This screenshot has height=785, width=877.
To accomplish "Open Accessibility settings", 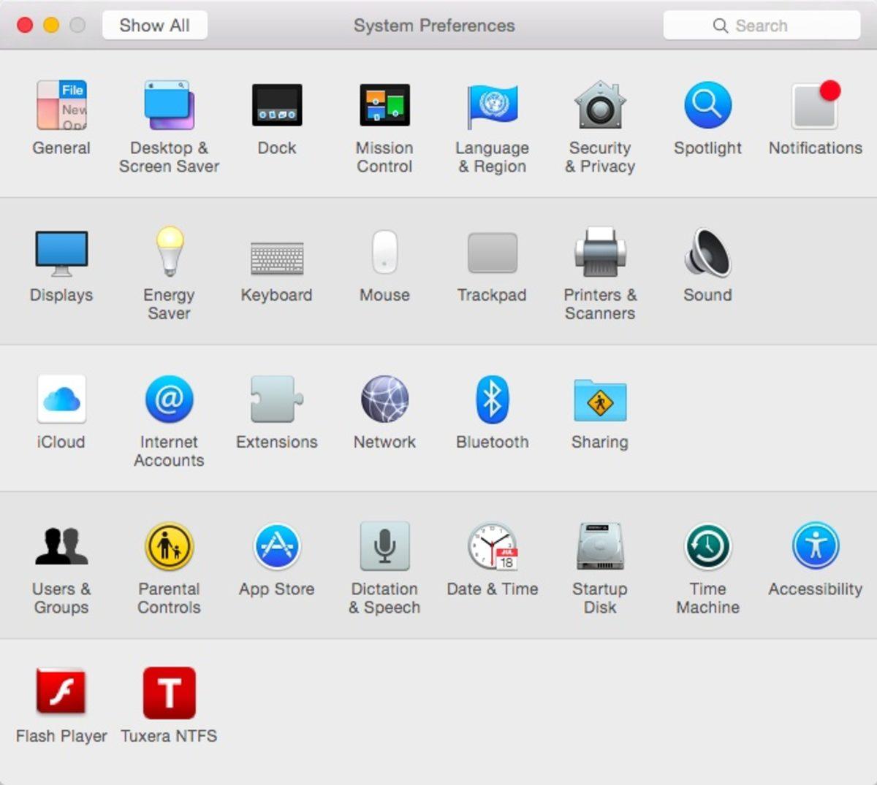I will click(814, 545).
